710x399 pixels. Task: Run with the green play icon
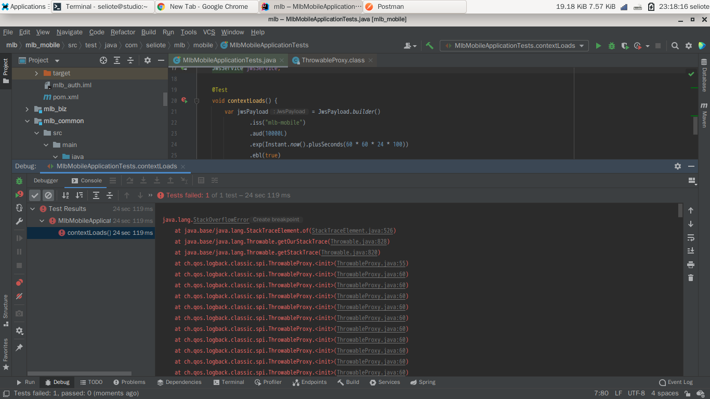(x=598, y=46)
